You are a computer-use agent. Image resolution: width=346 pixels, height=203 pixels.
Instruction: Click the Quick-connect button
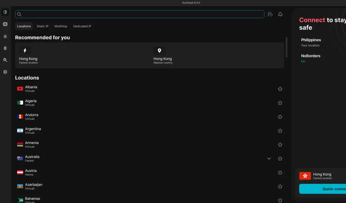point(322,189)
